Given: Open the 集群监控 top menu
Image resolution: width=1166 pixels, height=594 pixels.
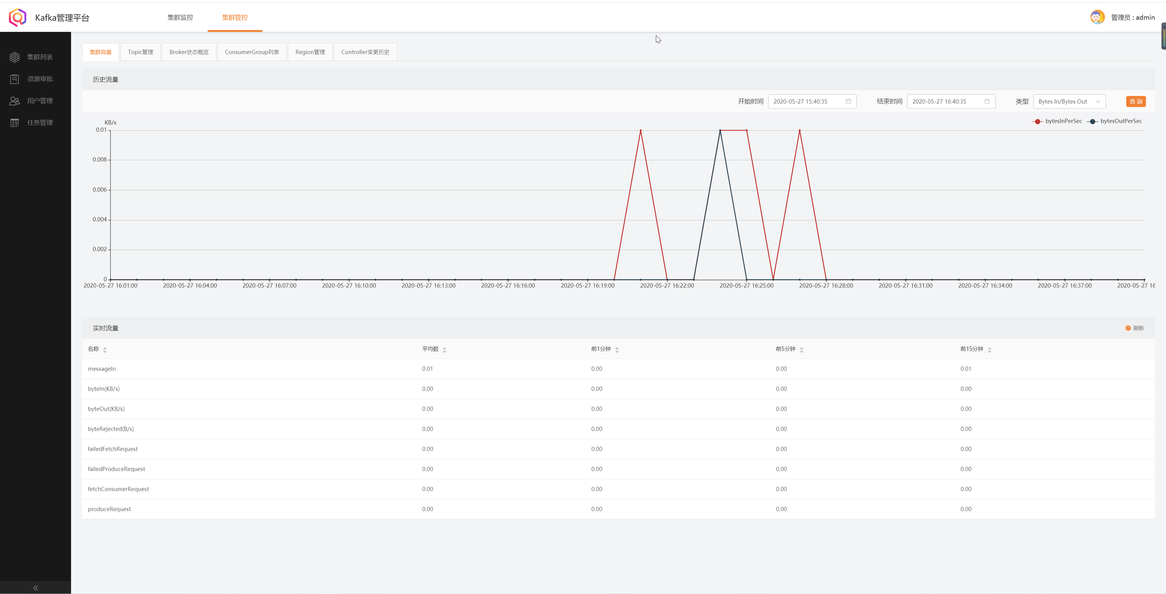Looking at the screenshot, I should [x=180, y=17].
